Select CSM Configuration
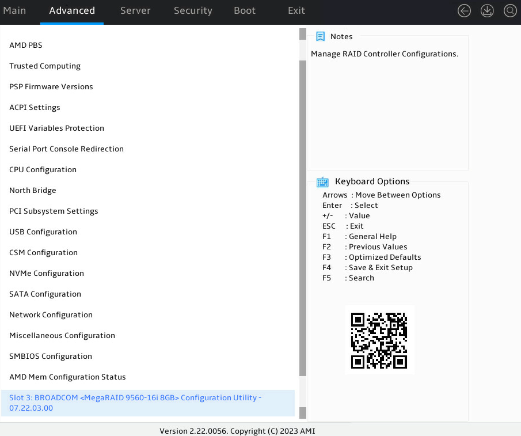 coord(44,253)
